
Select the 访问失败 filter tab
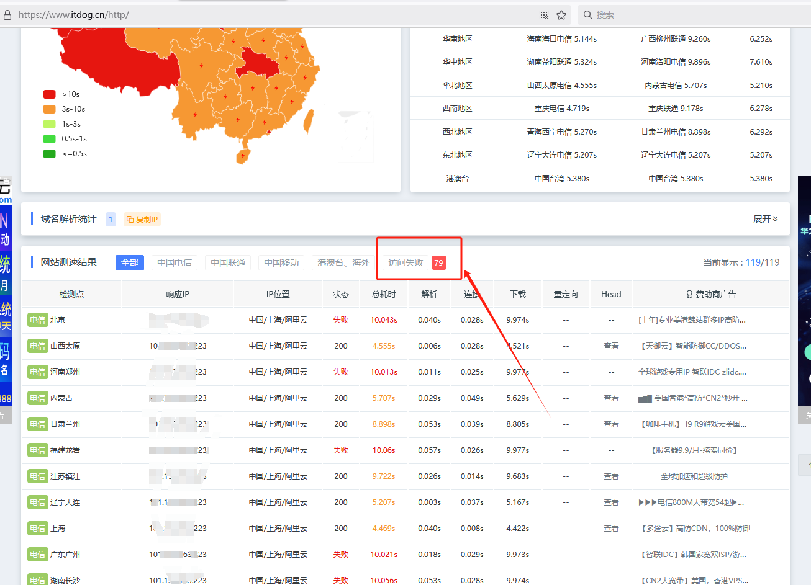406,262
